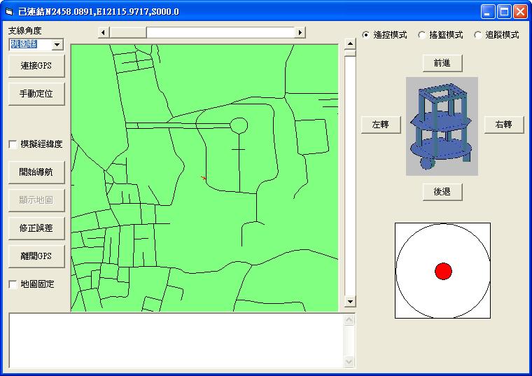
Task: Select the 遙控模式 radio button
Action: (365, 35)
